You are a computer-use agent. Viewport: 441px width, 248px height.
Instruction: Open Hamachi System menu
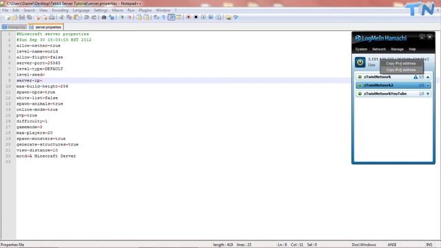361,49
